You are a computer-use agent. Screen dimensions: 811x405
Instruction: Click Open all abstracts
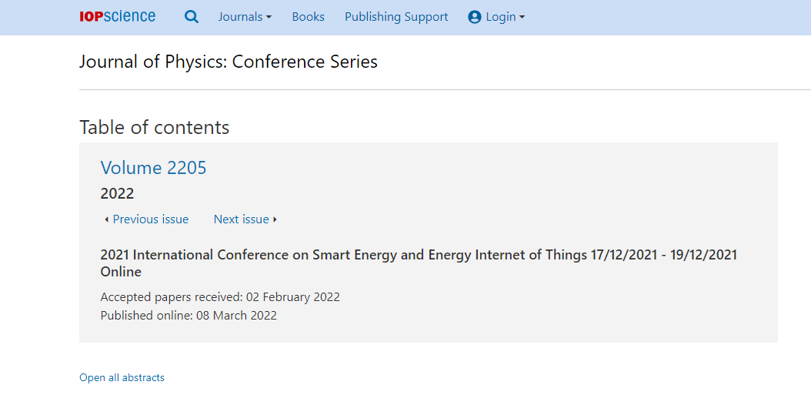(122, 377)
